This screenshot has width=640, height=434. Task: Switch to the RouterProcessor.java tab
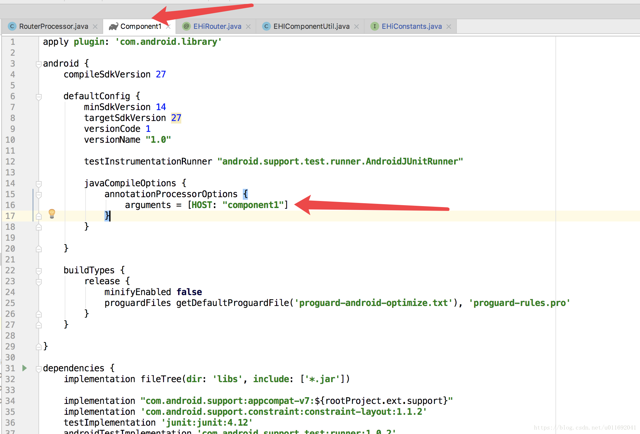53,26
